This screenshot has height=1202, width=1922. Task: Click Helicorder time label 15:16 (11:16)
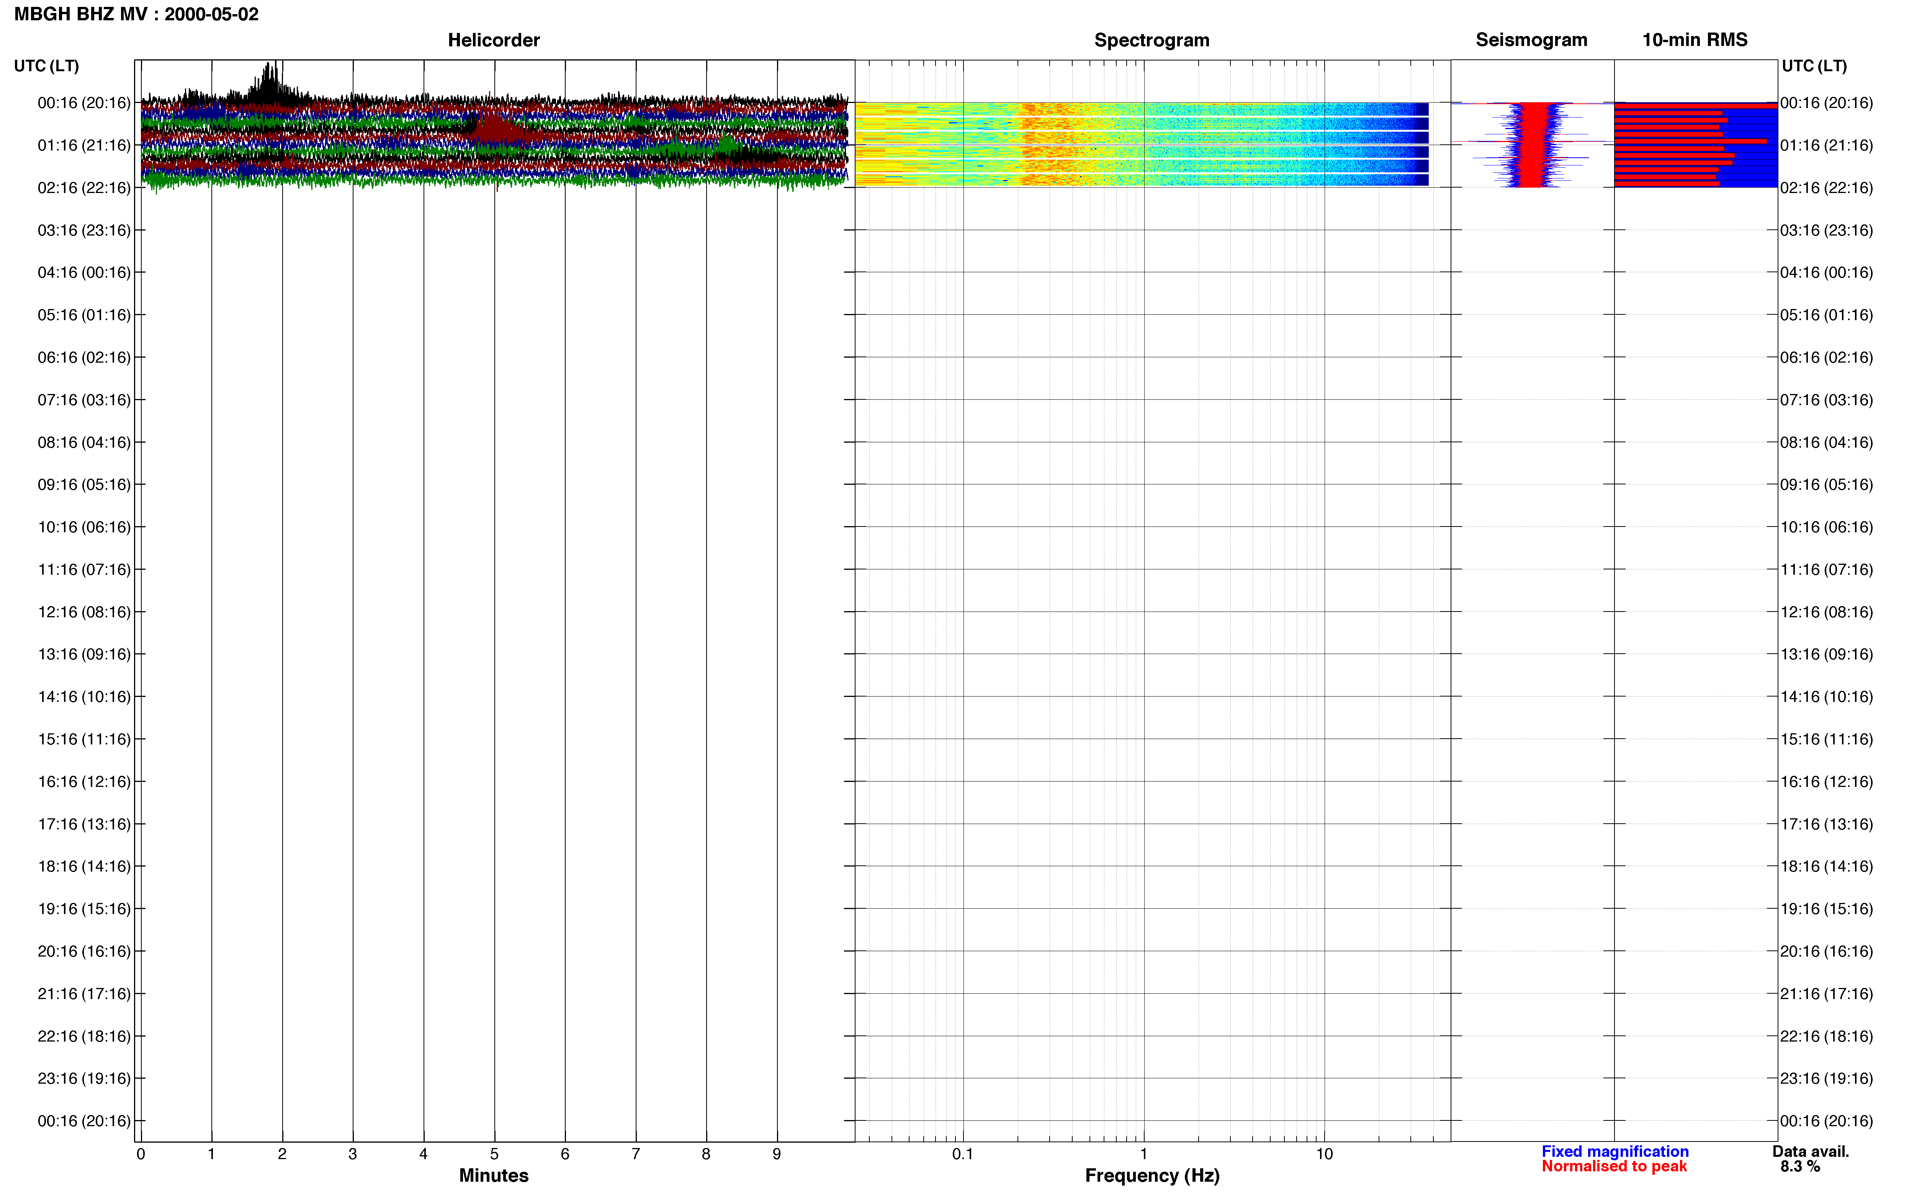84,739
